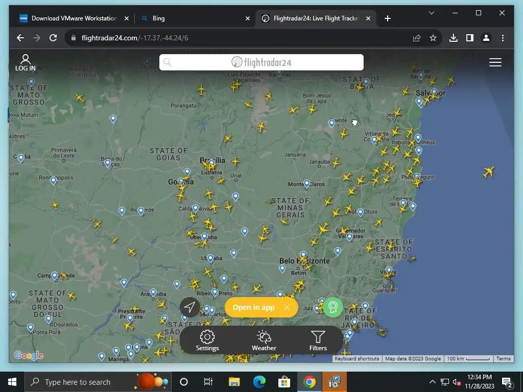Select the airport pin near Montes Claros
This screenshot has height=392, width=523.
click(x=307, y=184)
